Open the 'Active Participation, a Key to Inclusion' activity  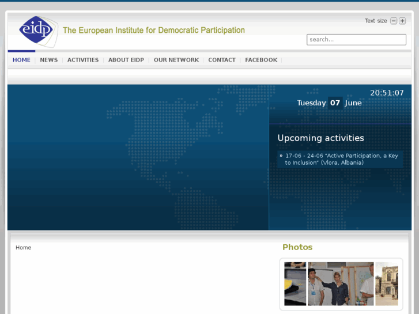pyautogui.click(x=340, y=159)
